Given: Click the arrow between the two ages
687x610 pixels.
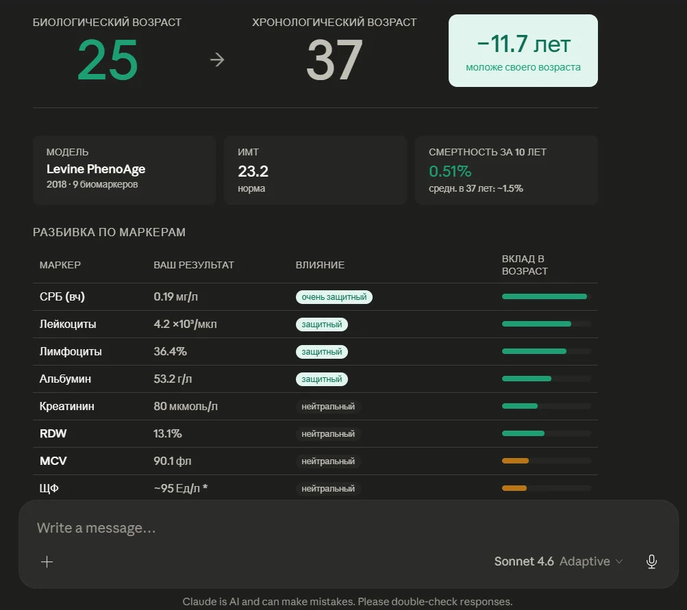Looking at the screenshot, I should point(217,60).
